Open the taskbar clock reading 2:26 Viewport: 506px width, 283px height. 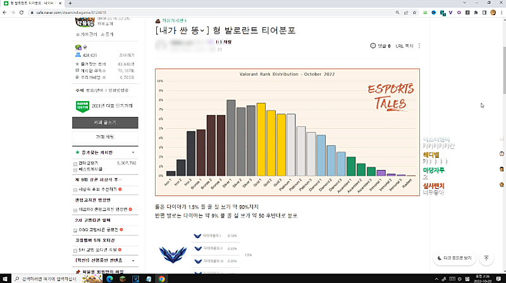click(483, 279)
